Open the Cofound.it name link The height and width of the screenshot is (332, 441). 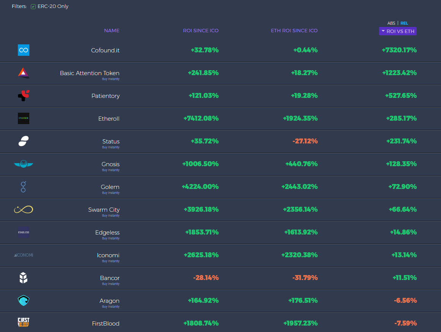(105, 50)
